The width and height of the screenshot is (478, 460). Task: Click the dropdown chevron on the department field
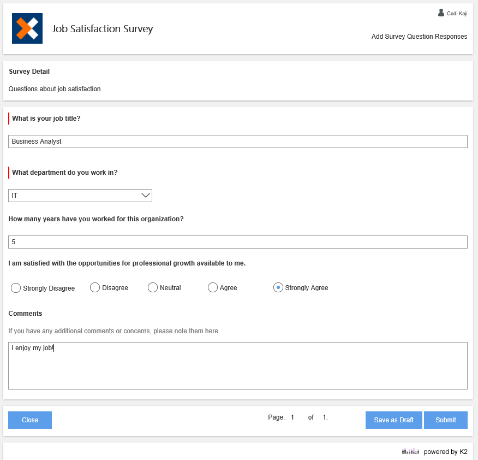pos(145,195)
